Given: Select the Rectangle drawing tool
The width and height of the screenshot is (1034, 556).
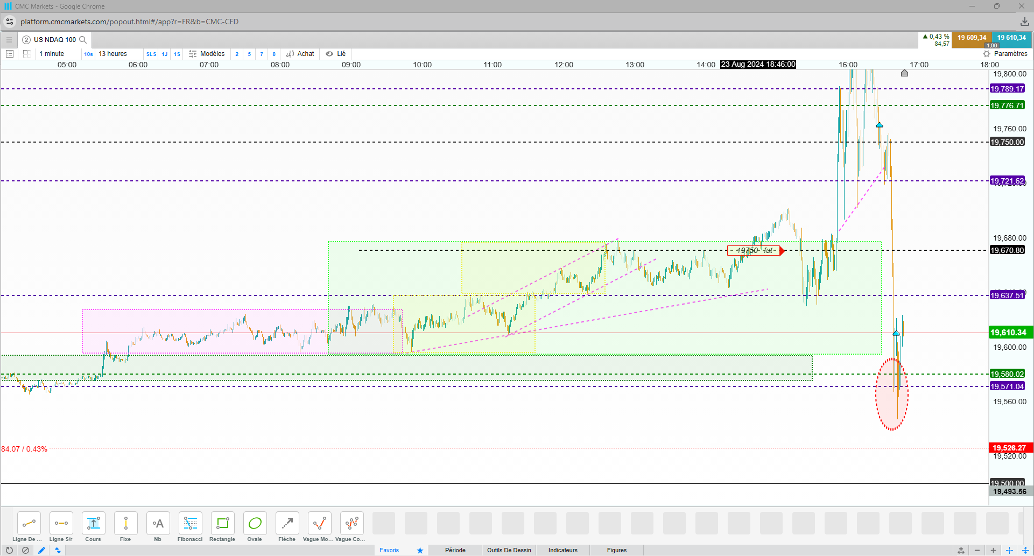Looking at the screenshot, I should coord(222,526).
